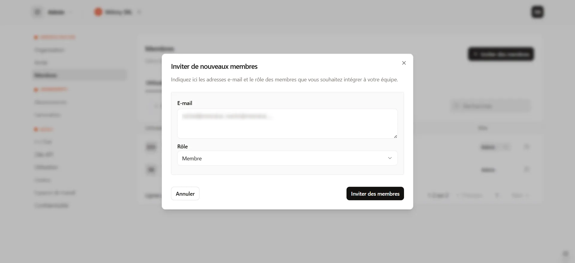Viewport: 575px width, 263px height.
Task: Toggle selection of the highlighted Membres sidebar entry
Action: [x=79, y=75]
